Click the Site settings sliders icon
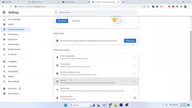 57,90
